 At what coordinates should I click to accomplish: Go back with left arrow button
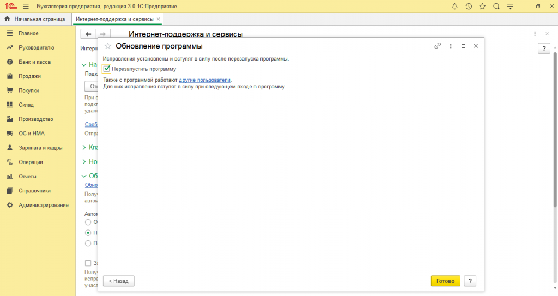coord(88,34)
